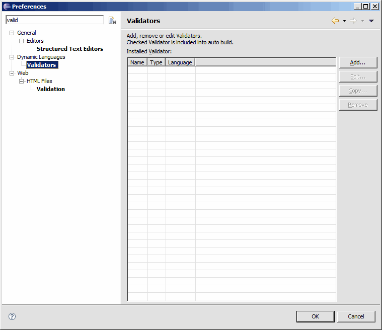Select the Validation item under HTML Files
382x330 pixels.
point(51,89)
